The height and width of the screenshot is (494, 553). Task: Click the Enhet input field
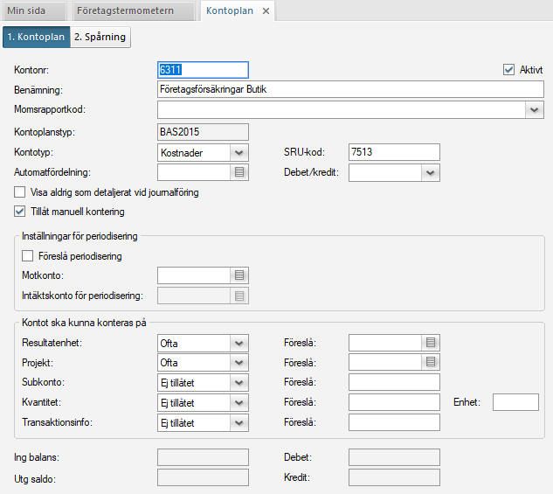[515, 402]
